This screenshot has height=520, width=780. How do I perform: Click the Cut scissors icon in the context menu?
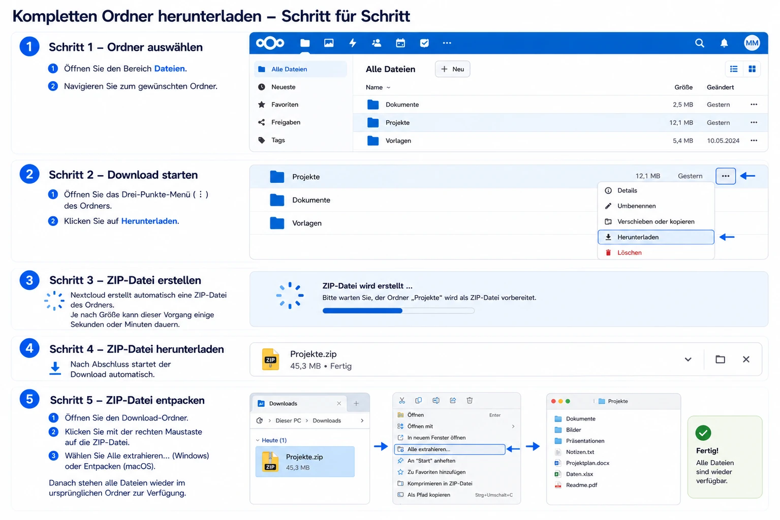[402, 401]
